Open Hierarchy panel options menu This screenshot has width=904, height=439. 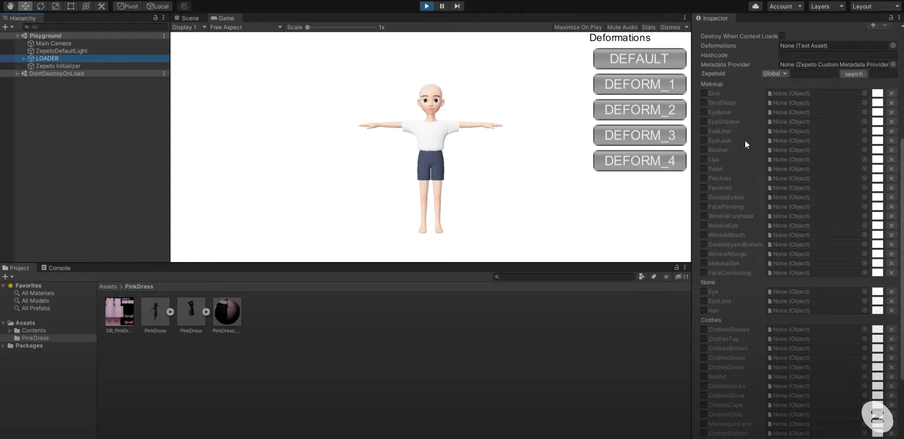[x=164, y=18]
